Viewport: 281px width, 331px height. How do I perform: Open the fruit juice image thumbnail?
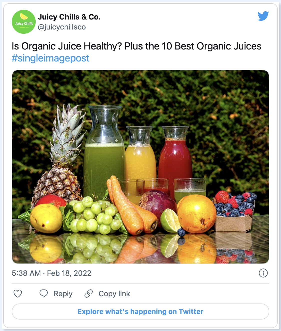coord(140,167)
